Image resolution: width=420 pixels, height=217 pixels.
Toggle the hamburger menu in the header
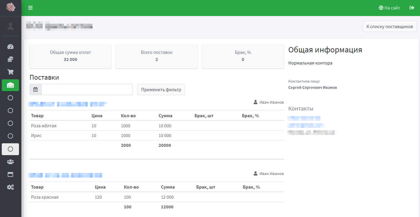coord(31,8)
